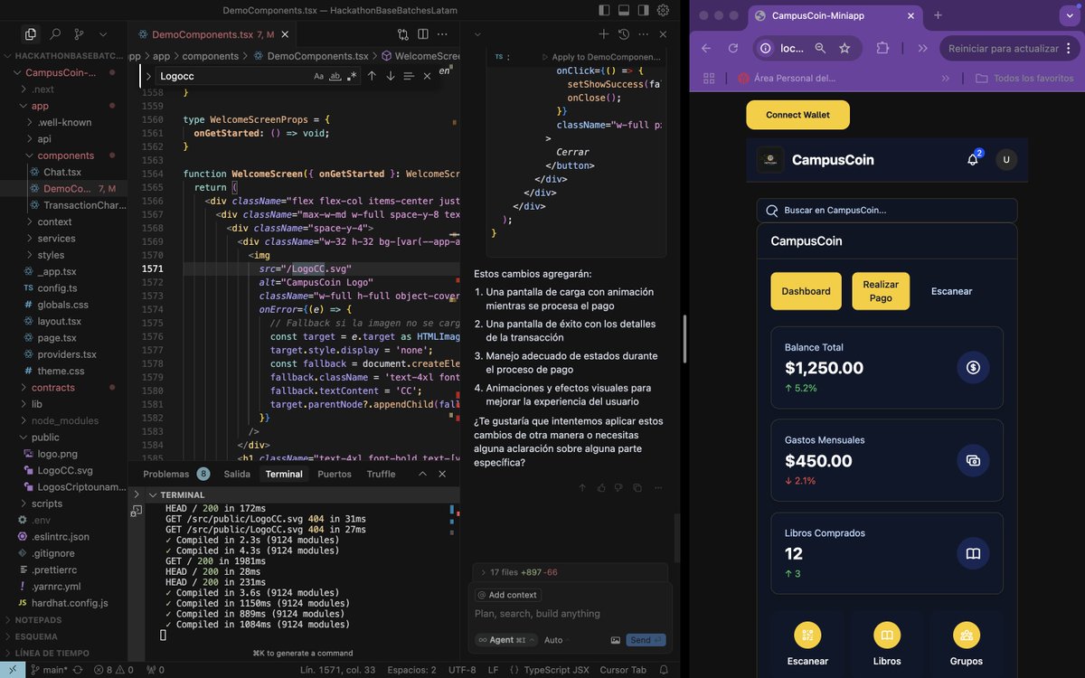Screen dimensions: 1085x678
Task: Open hardhat.config.js in explorer
Action: [x=70, y=602]
